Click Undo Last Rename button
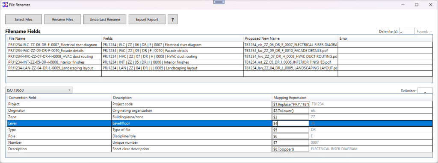 105,20
